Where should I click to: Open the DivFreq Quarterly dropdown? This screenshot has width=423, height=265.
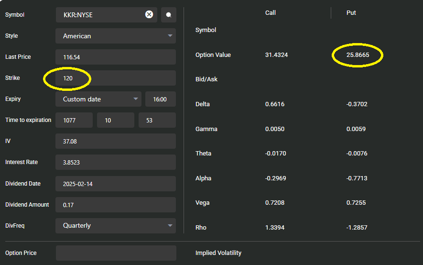(116, 226)
